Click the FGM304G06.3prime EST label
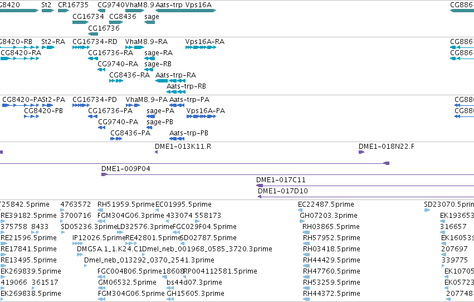This screenshot has width=474, height=302. (x=131, y=216)
